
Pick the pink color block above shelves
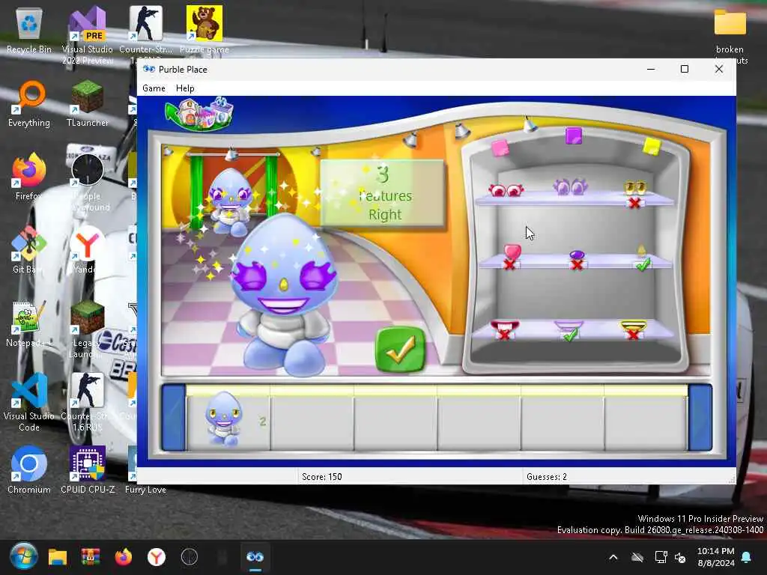(x=500, y=147)
